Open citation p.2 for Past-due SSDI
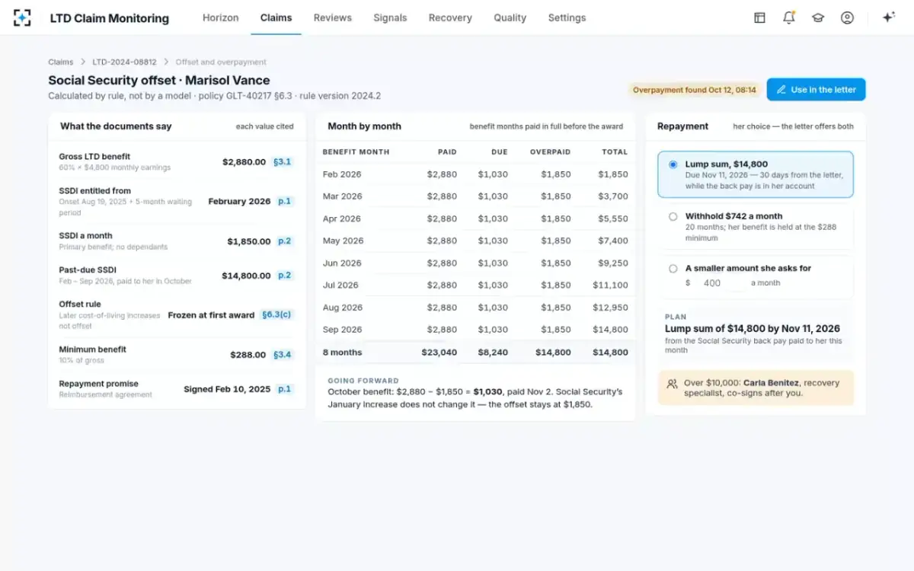The width and height of the screenshot is (914, 571). point(284,276)
